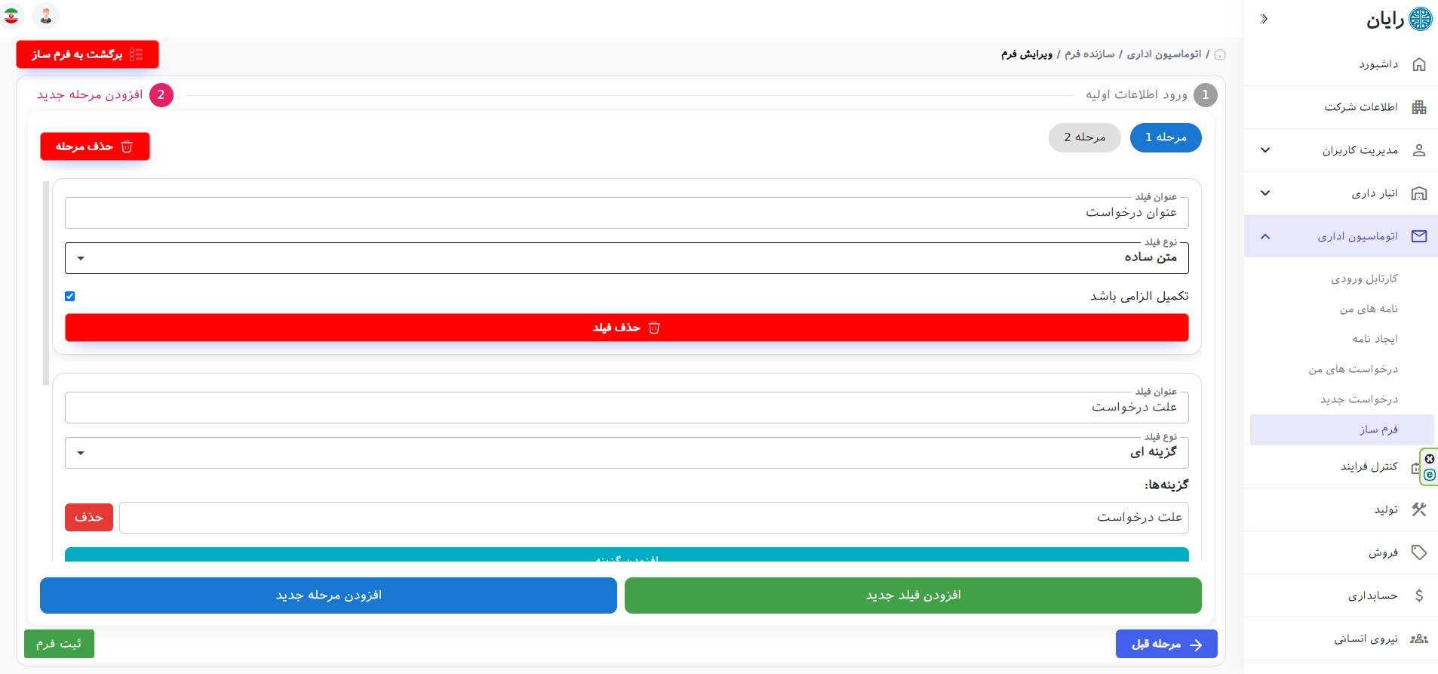Click the blue افزودن مرحله جدید button
Screen dimensions: 1438x674
(x=328, y=596)
